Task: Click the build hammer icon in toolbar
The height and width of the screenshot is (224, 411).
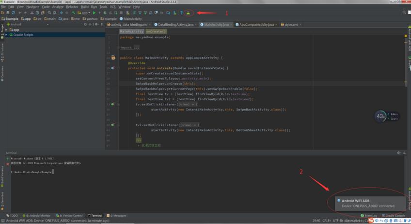Action: tap(74, 13)
